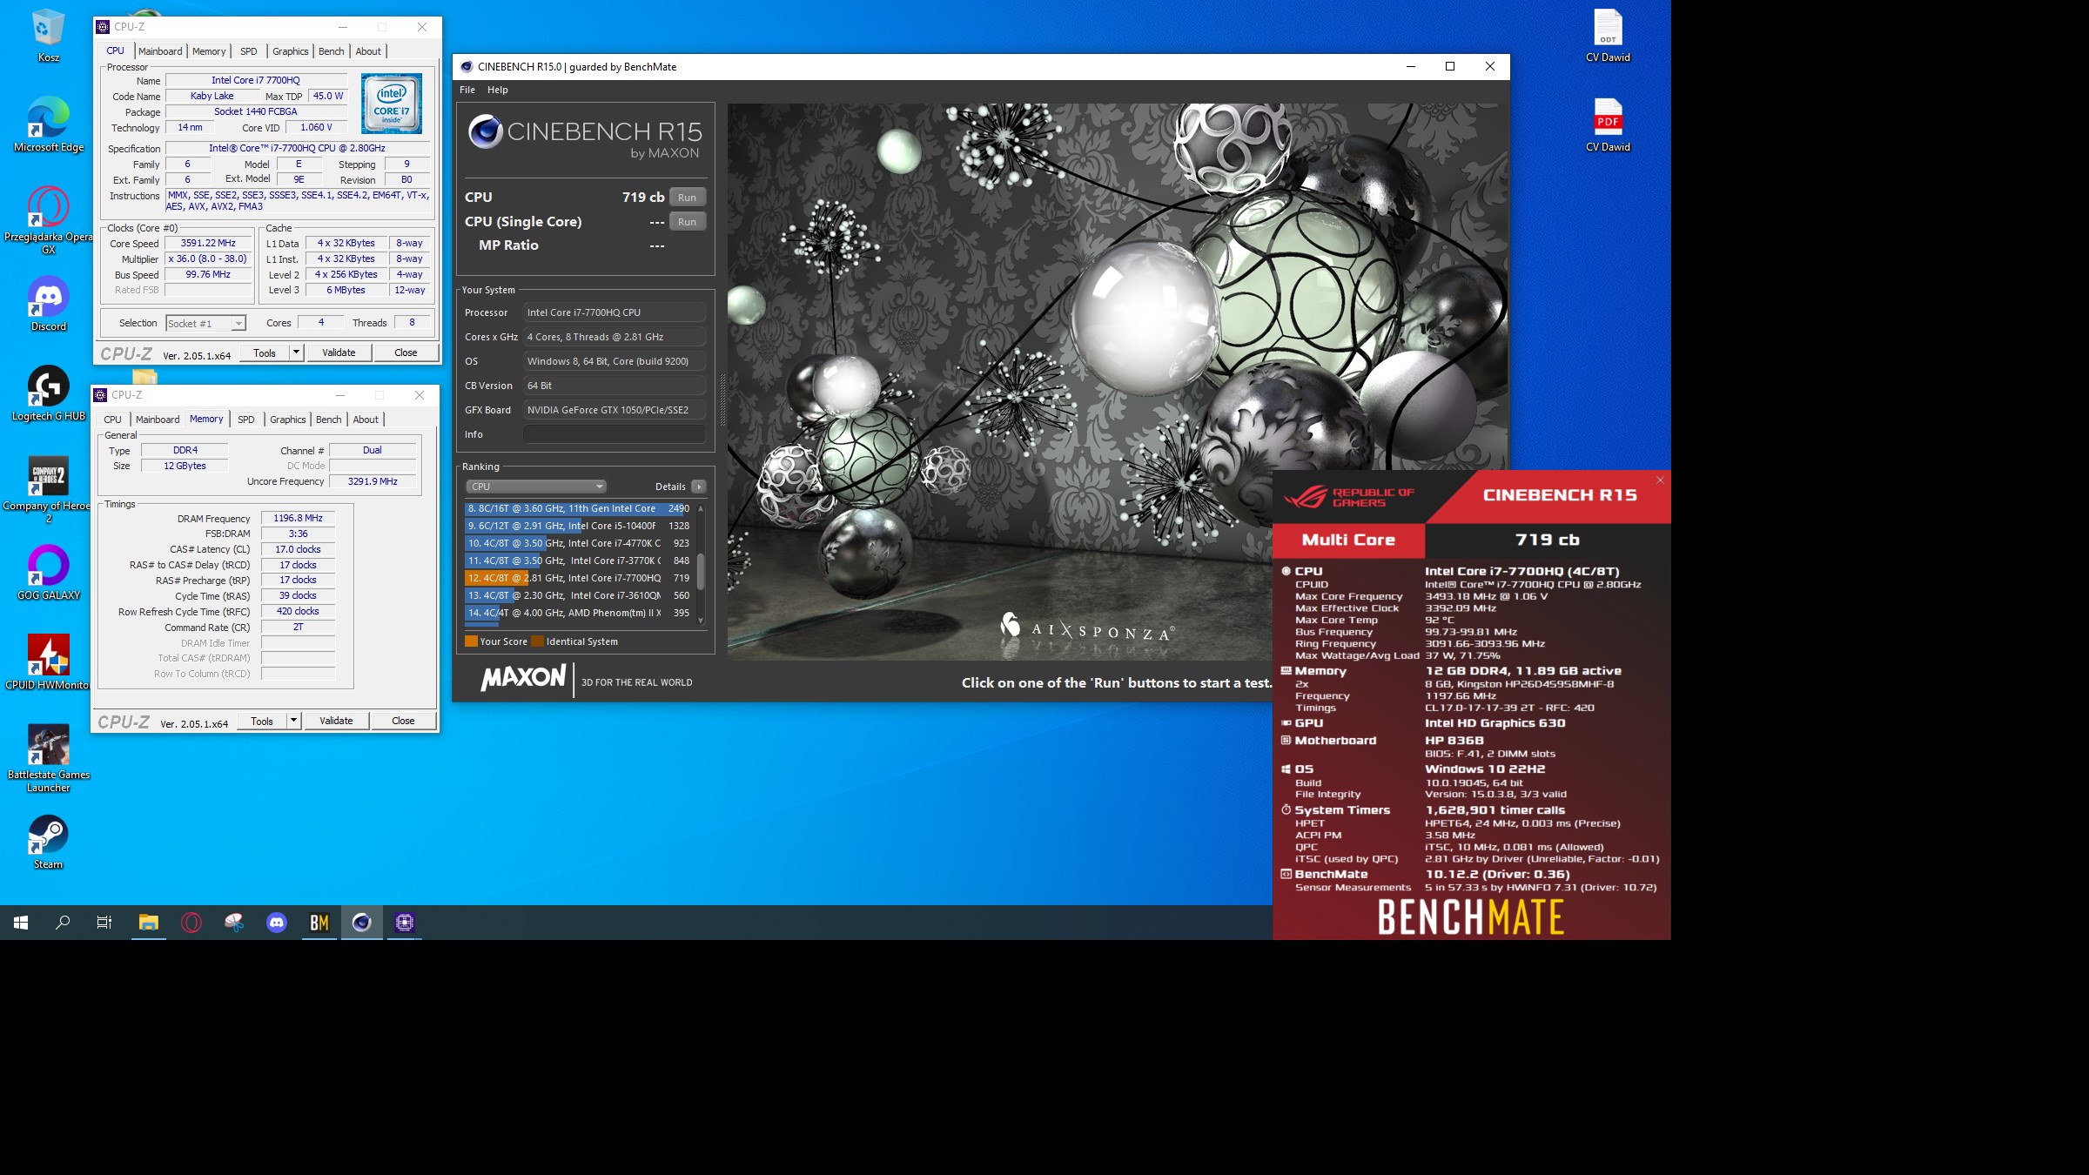Open Microsoft Edge desktop shortcut
This screenshot has width=2089, height=1175.
pos(48,124)
